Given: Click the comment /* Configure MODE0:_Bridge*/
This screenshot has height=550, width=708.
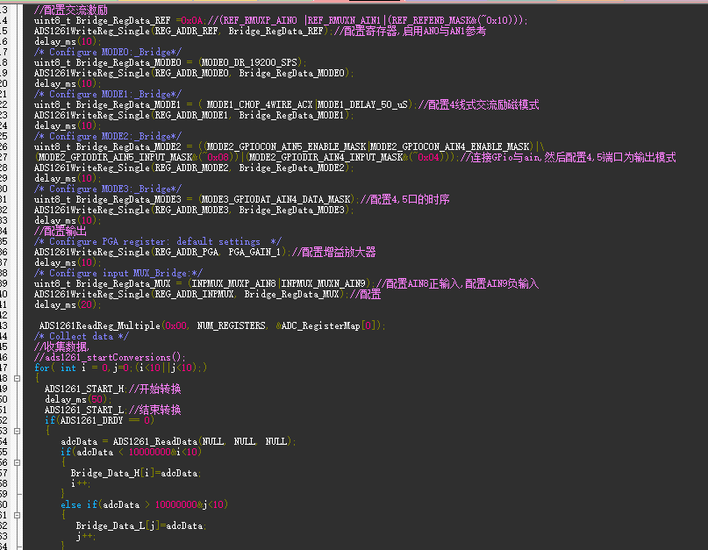Looking at the screenshot, I should pyautogui.click(x=108, y=52).
